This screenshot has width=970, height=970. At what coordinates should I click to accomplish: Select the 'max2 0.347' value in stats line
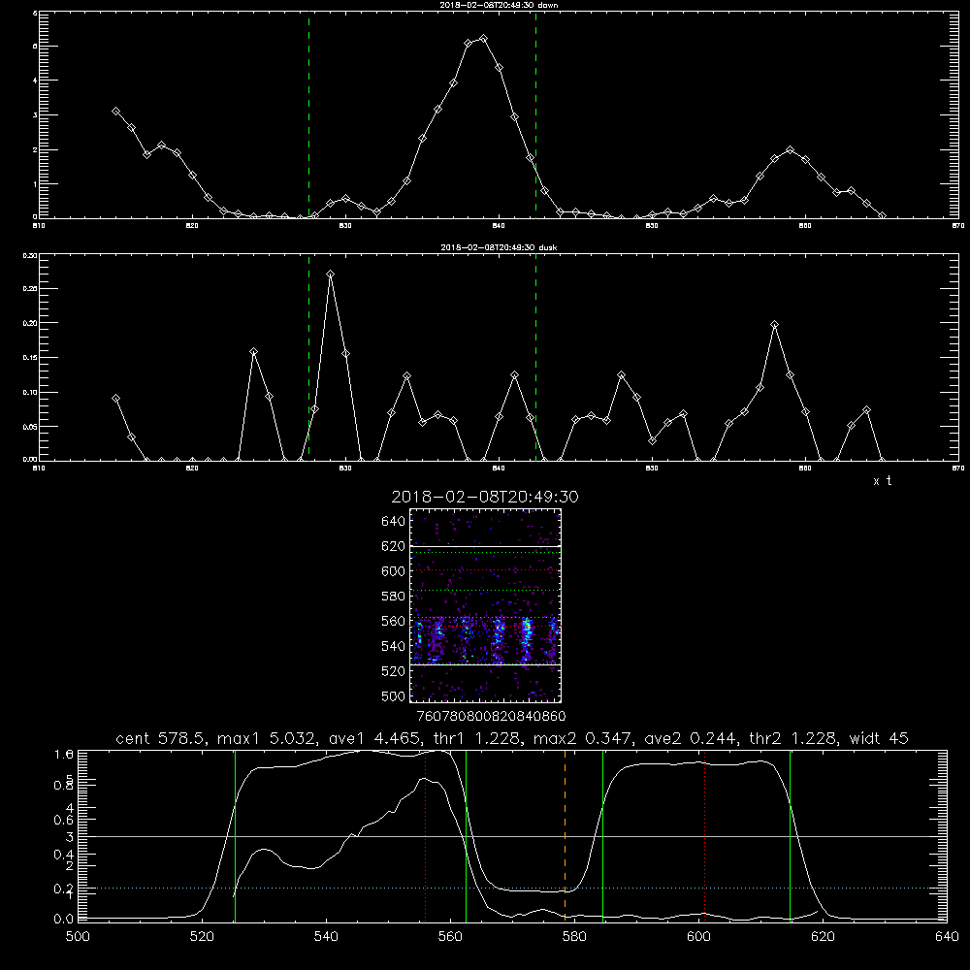pos(581,738)
